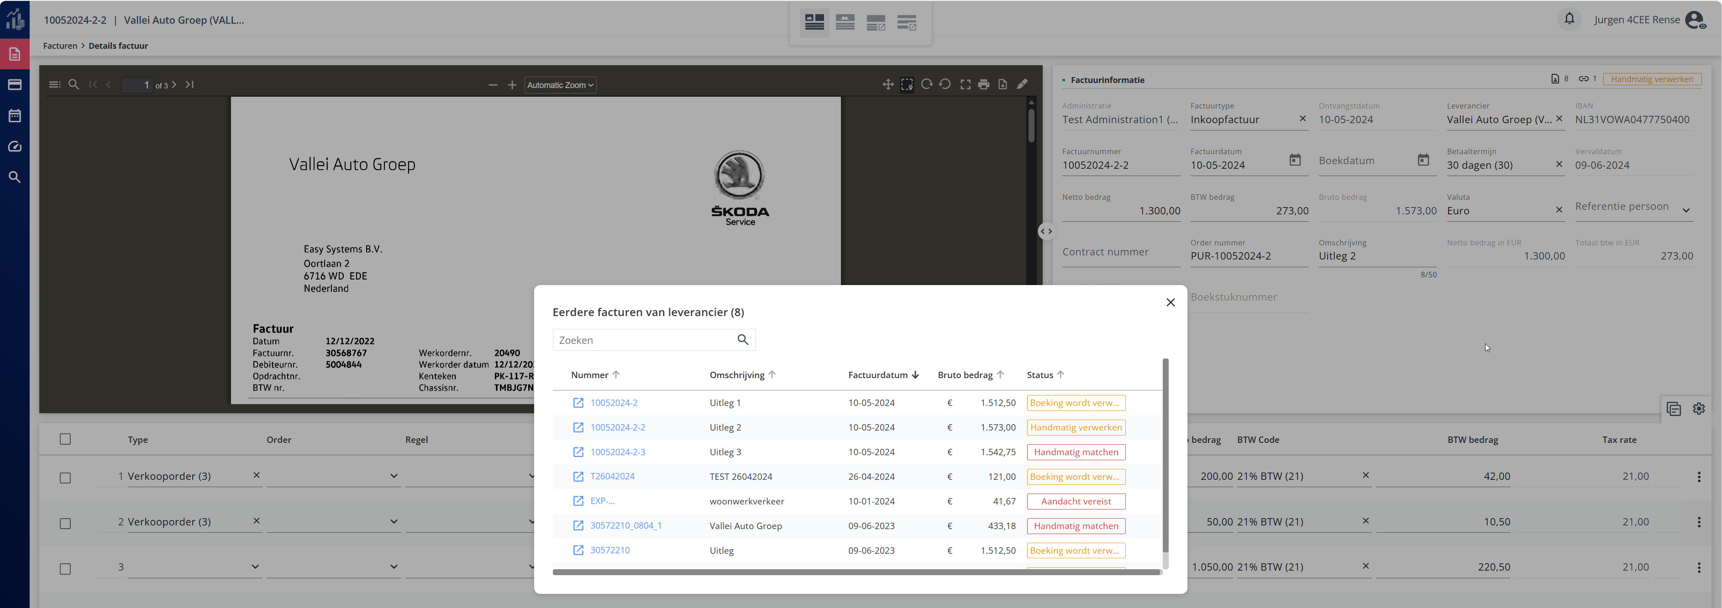Open the Automatic Zoom dropdown
1722x608 pixels.
tap(560, 85)
